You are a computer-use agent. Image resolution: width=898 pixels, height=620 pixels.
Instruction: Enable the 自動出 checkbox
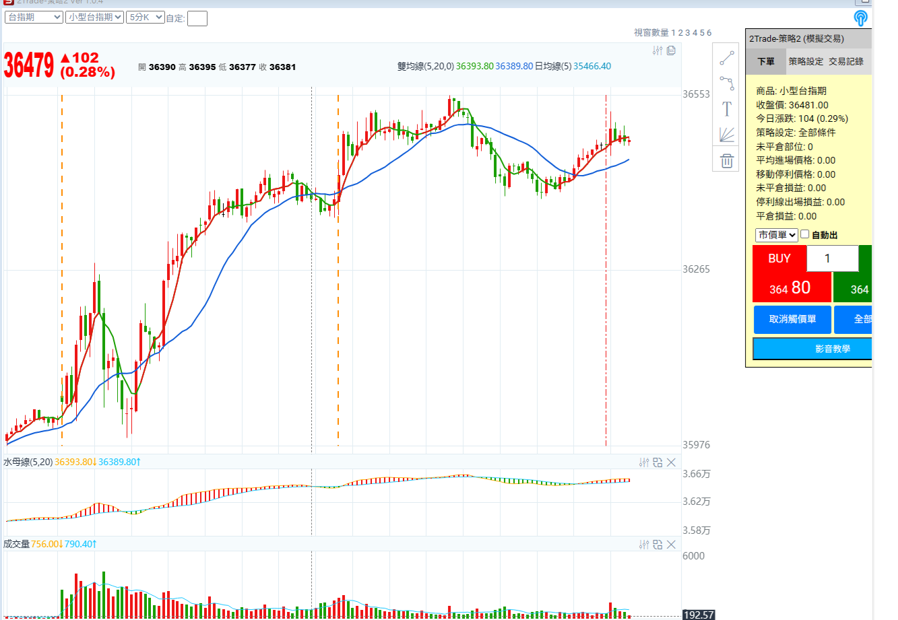[x=805, y=234]
